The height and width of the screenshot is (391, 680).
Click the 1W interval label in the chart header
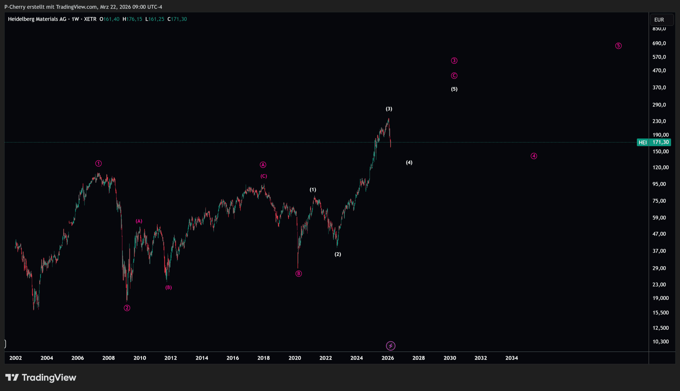point(75,19)
